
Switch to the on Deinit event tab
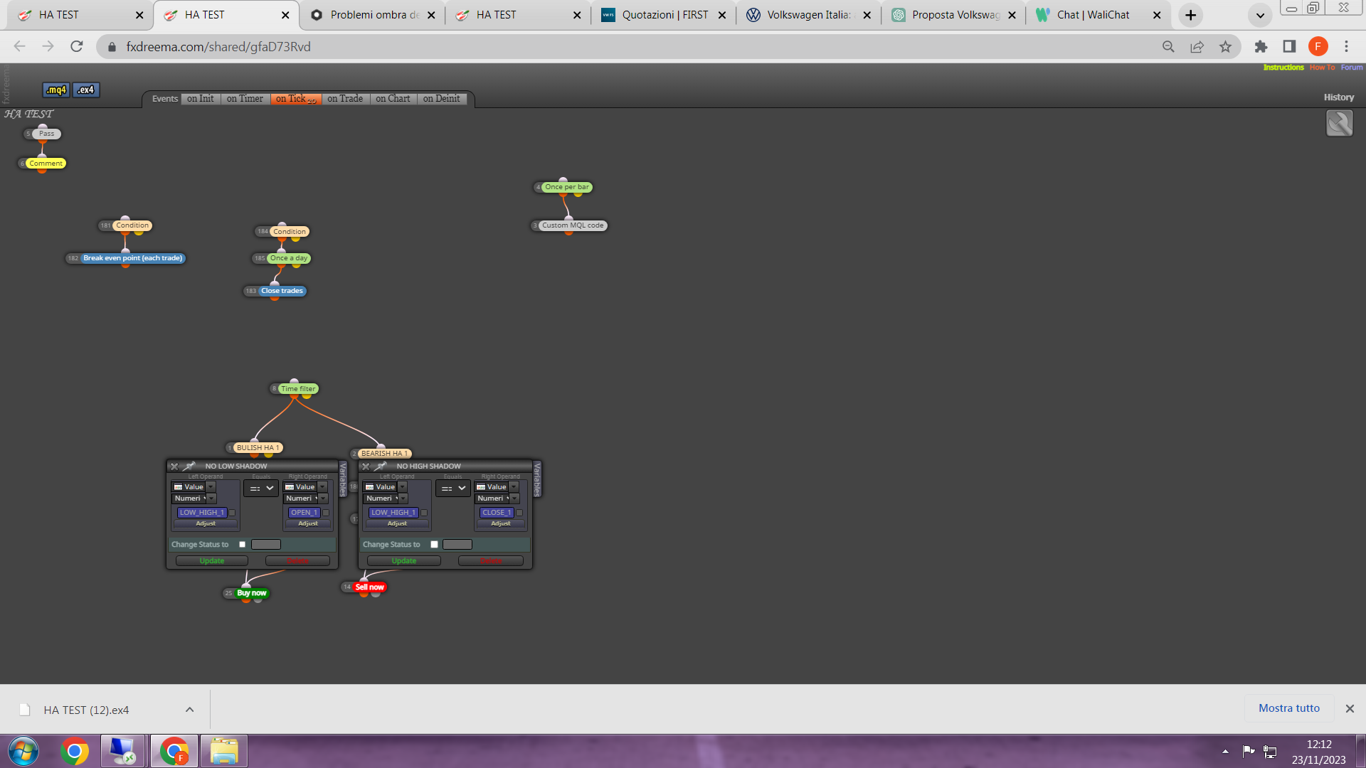[x=442, y=99]
